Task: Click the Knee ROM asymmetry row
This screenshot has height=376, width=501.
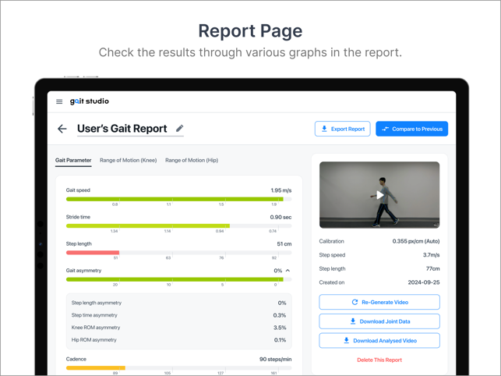Action: [178, 328]
